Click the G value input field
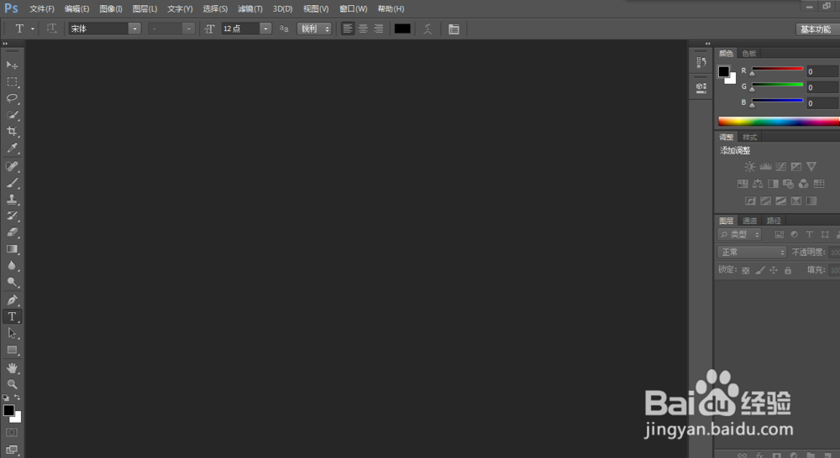This screenshot has width=840, height=458. [823, 87]
